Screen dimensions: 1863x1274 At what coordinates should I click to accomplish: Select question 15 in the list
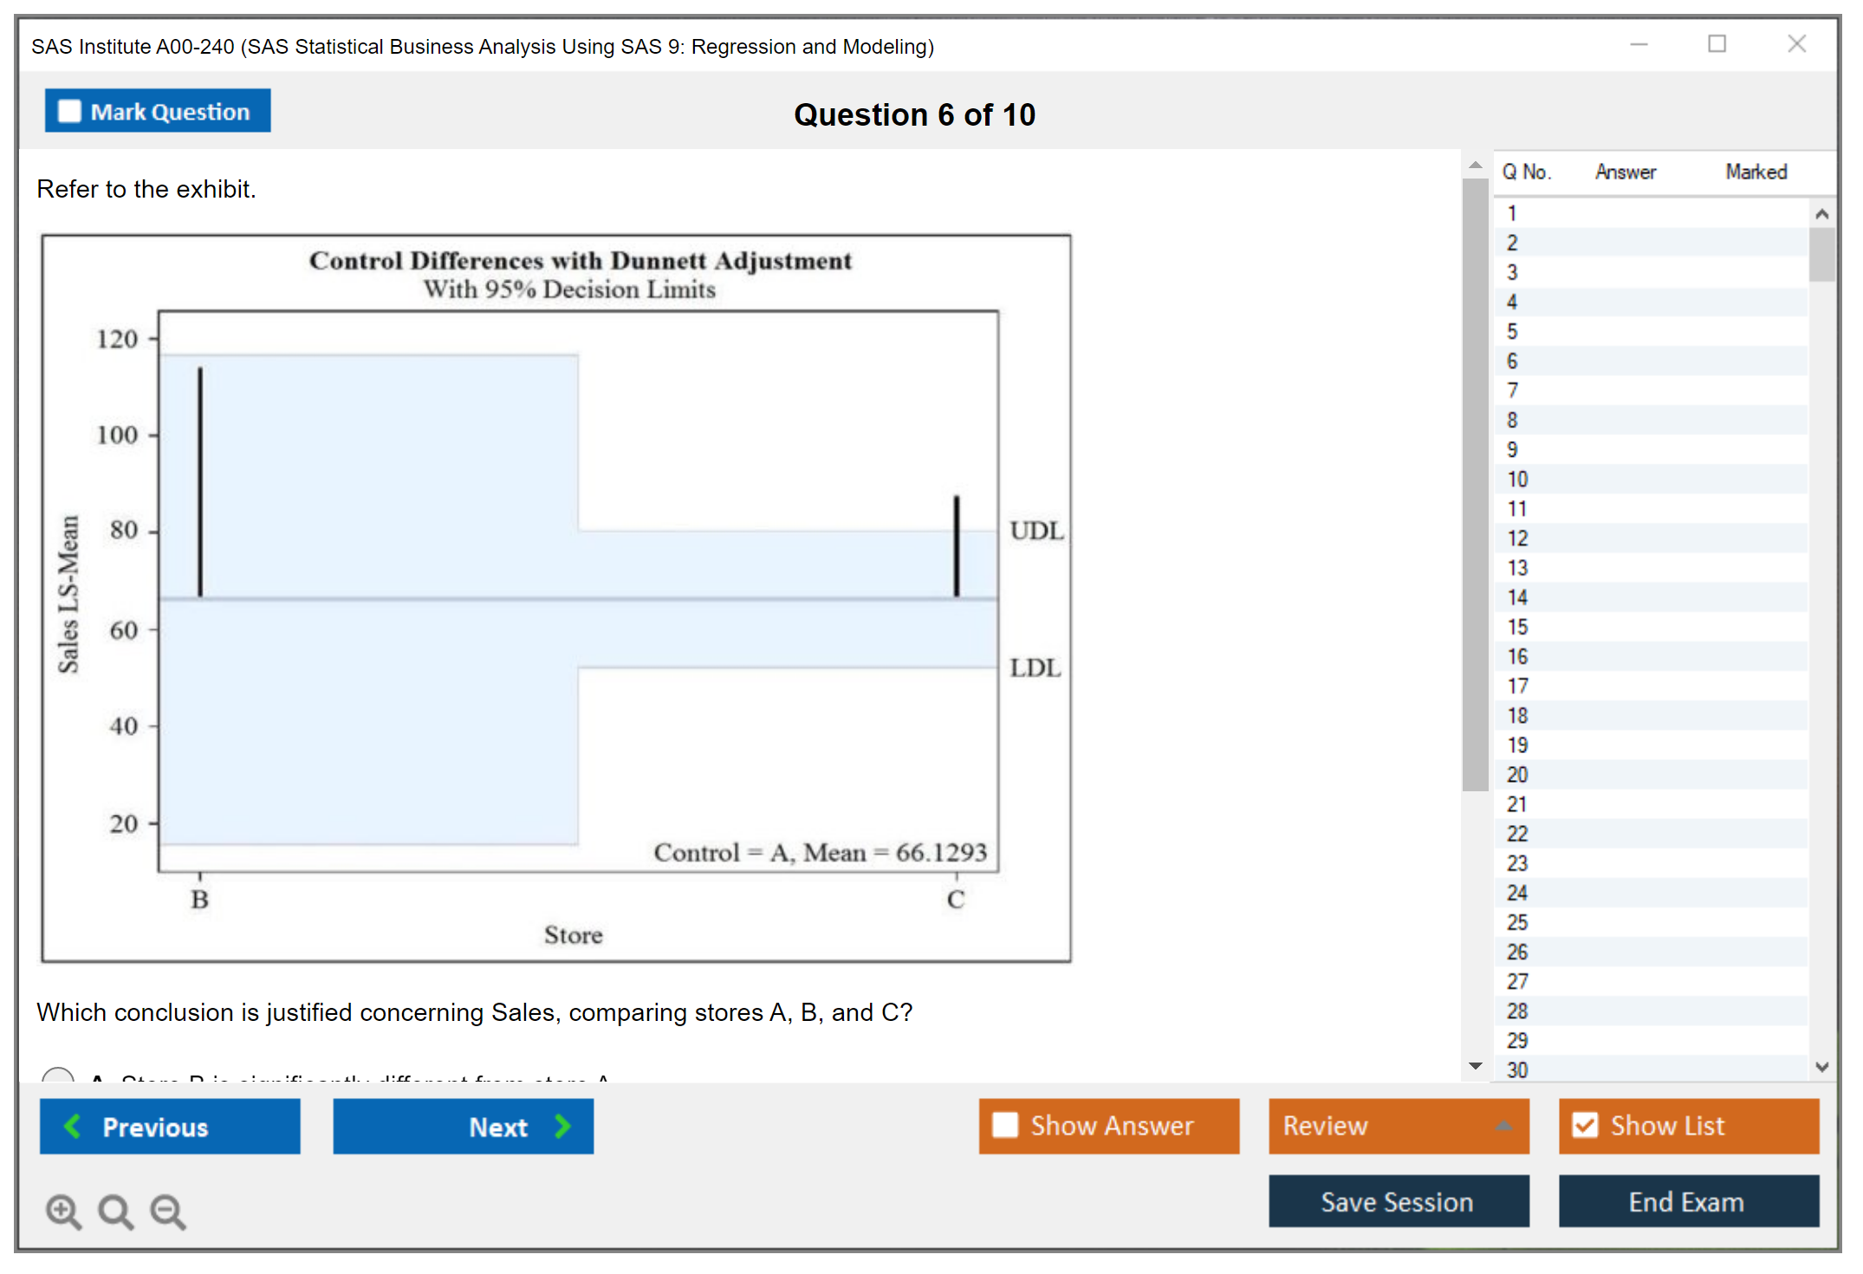click(x=1517, y=627)
